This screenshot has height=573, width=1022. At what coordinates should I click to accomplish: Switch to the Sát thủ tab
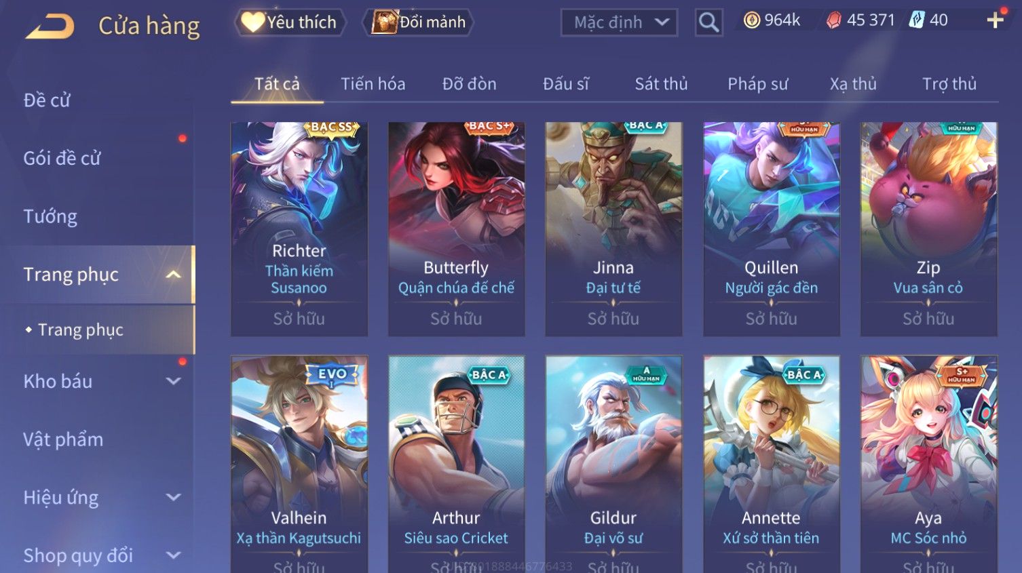(661, 84)
